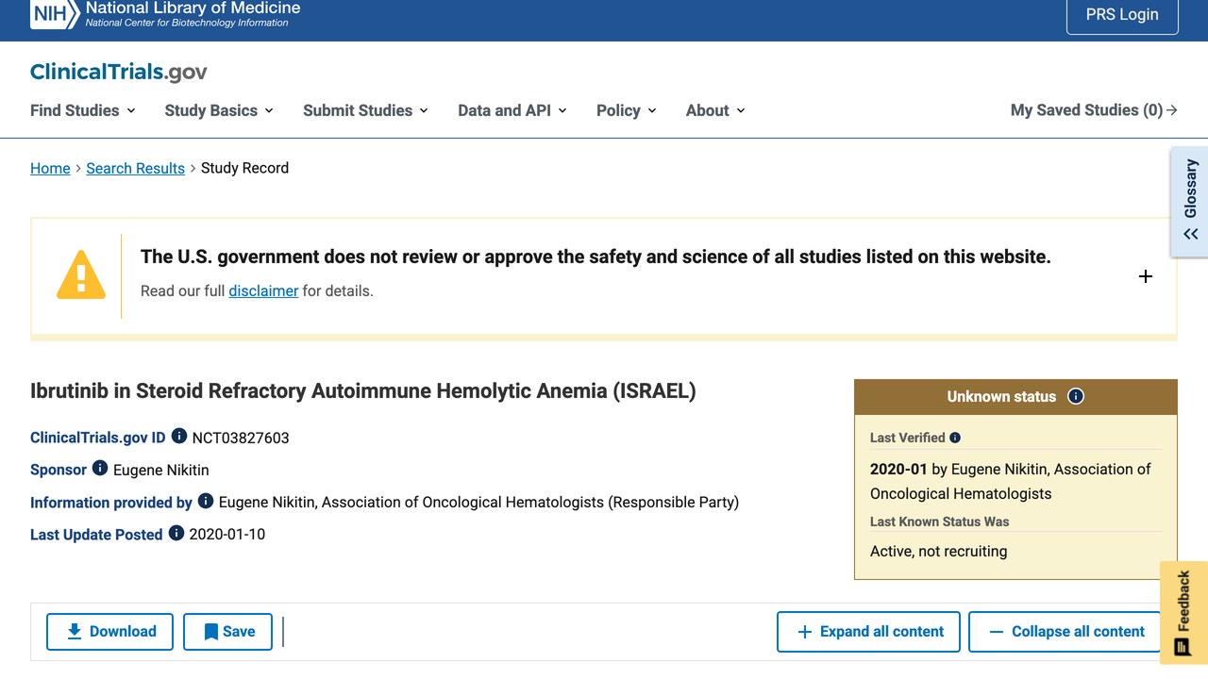Click Collapse all content button
The image size is (1208, 679).
click(1065, 632)
